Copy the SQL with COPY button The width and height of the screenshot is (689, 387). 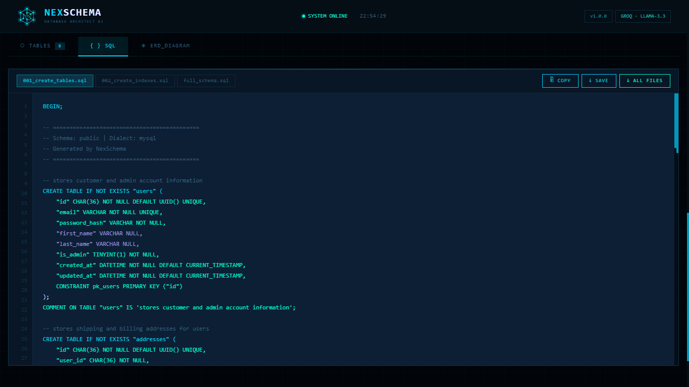click(560, 81)
